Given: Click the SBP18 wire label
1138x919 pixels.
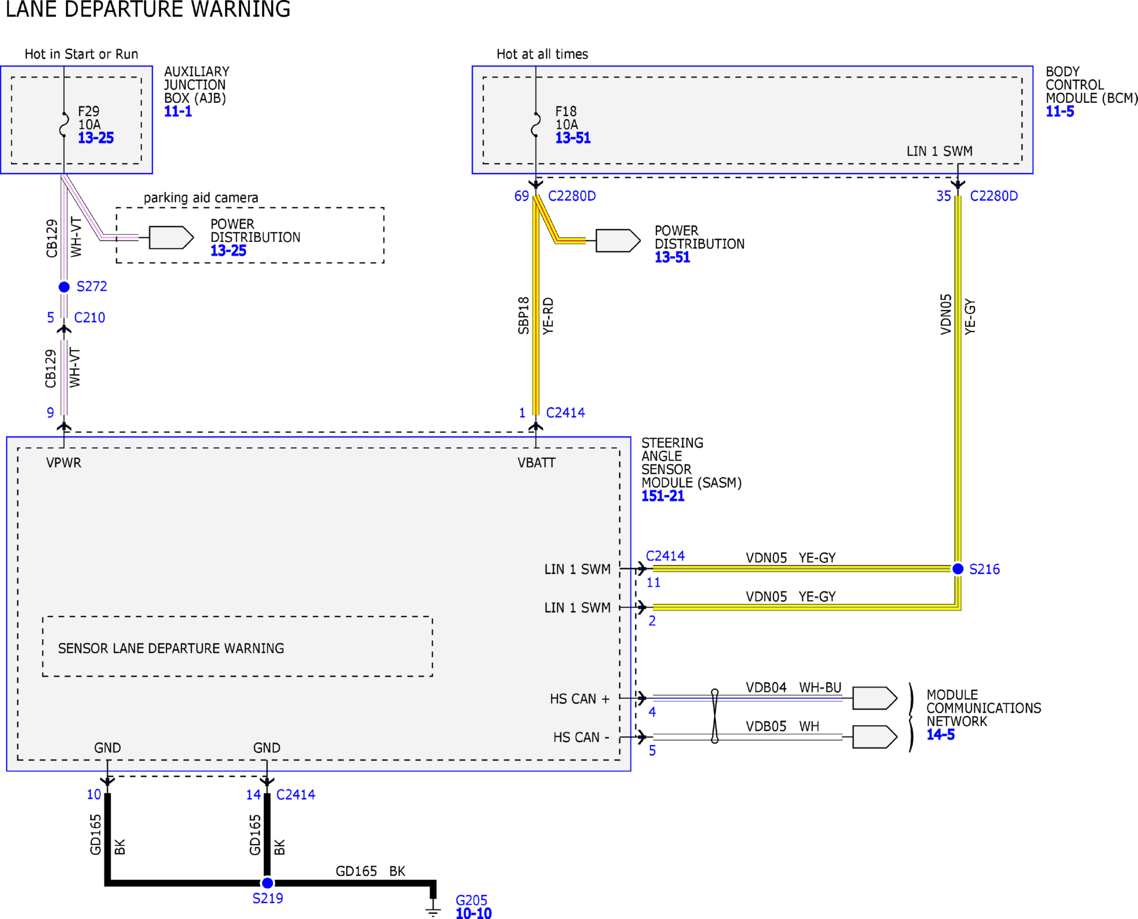Looking at the screenshot, I should [x=524, y=316].
